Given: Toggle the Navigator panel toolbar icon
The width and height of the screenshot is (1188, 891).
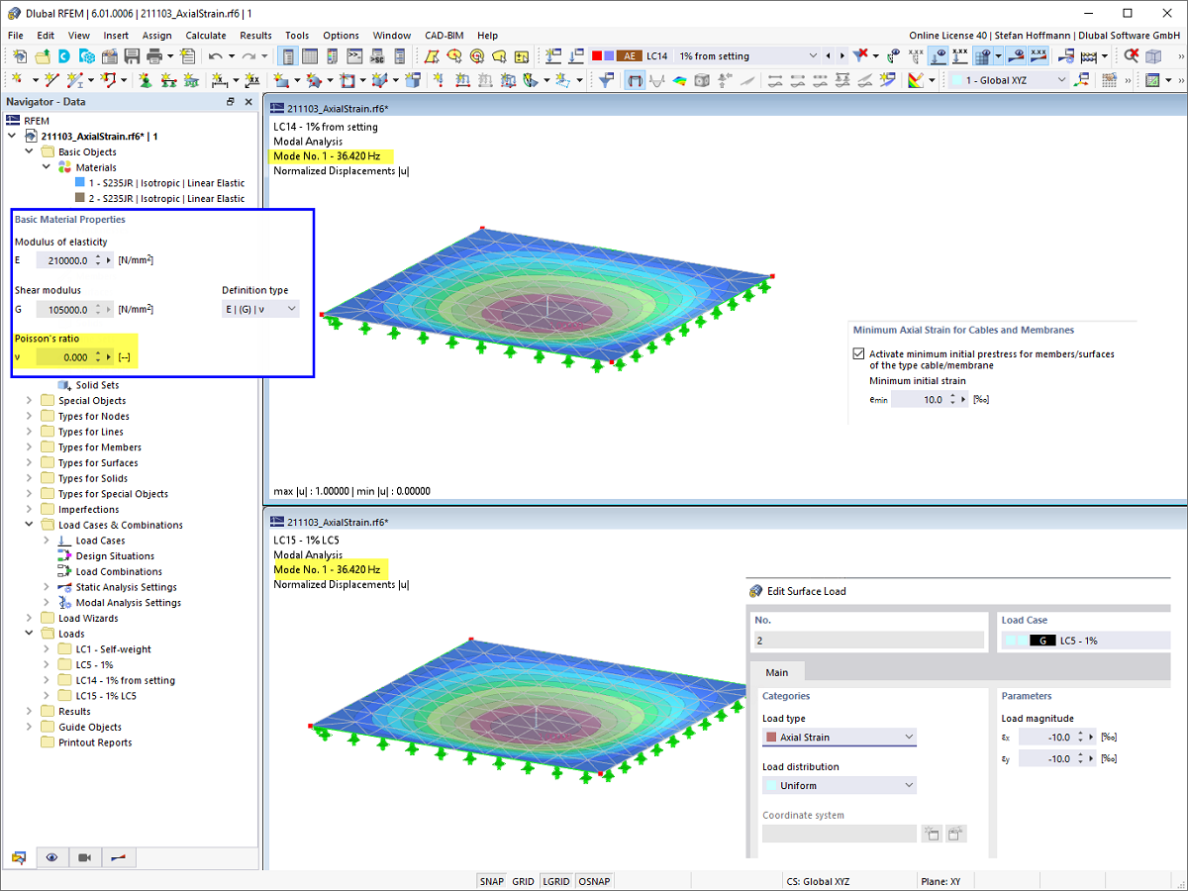Looking at the screenshot, I should pos(287,56).
